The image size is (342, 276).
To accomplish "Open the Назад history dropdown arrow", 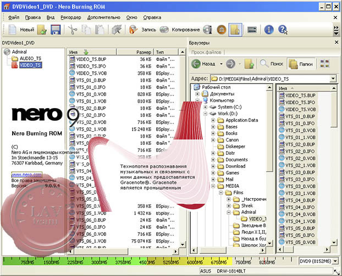I will [221, 64].
